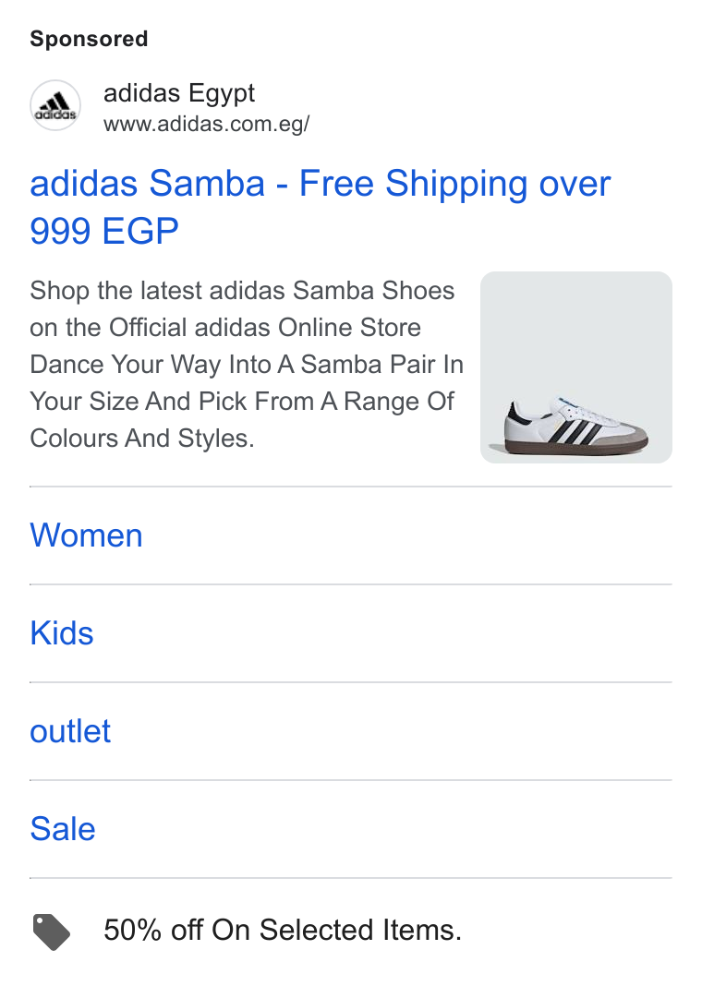
Task: Click the Colours And Styles description line
Action: [x=142, y=439]
